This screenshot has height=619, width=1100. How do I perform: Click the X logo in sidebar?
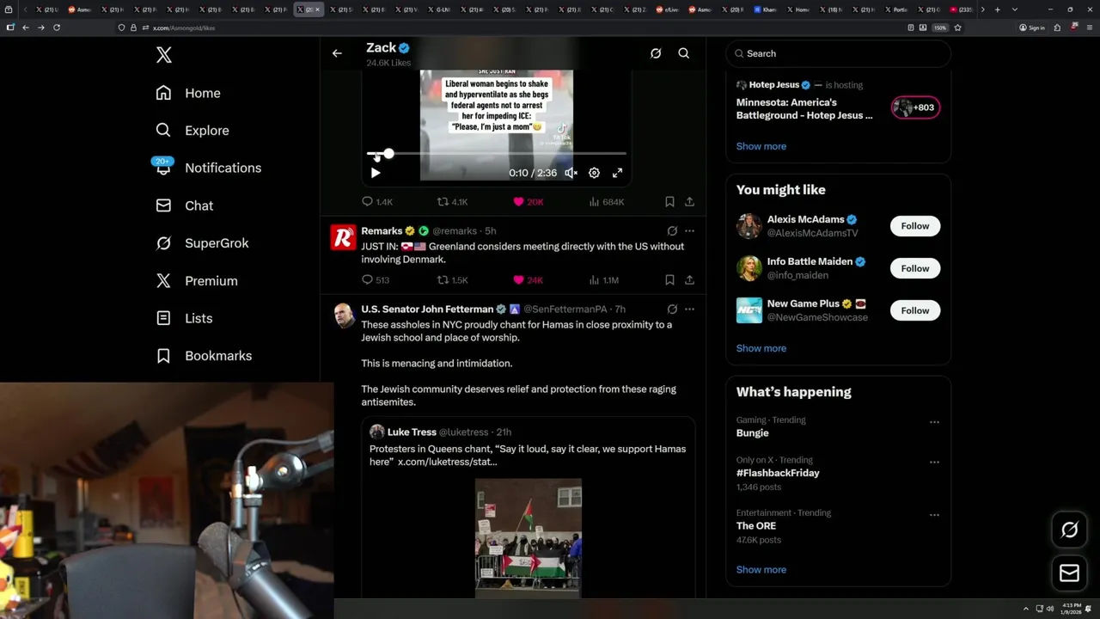click(x=164, y=55)
